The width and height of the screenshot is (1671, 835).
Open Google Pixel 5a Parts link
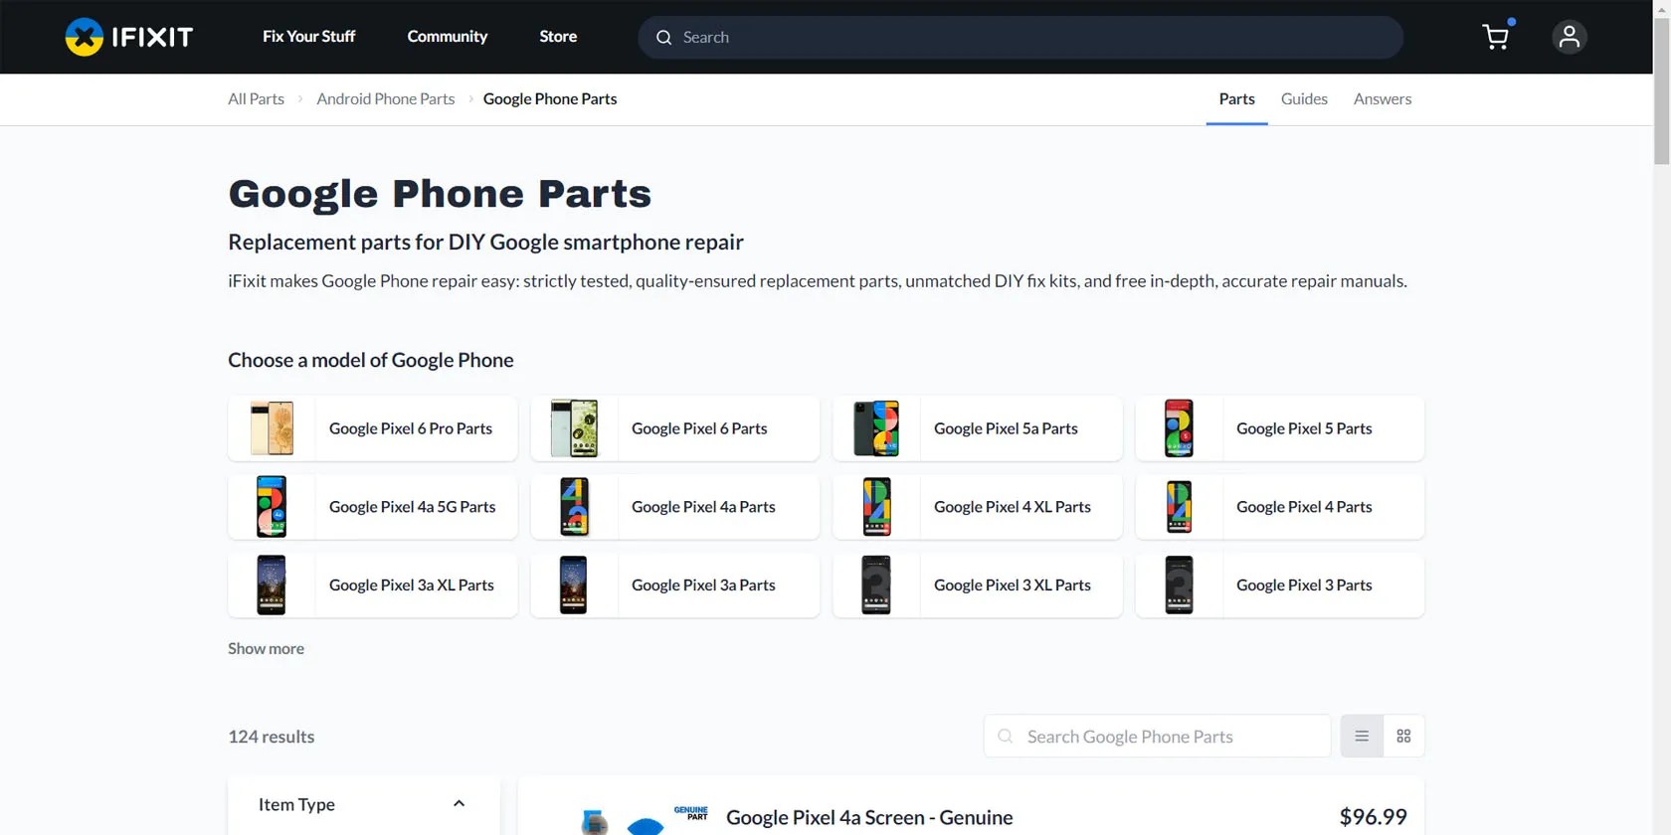click(1006, 428)
